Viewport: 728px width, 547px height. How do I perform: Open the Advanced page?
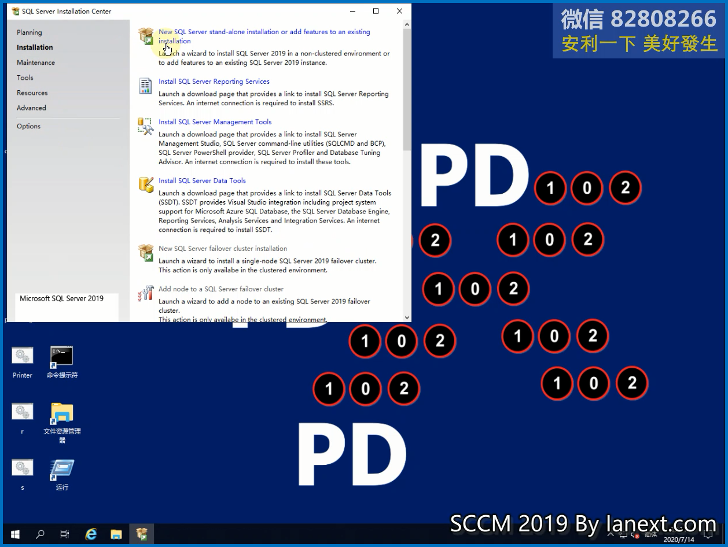[31, 108]
